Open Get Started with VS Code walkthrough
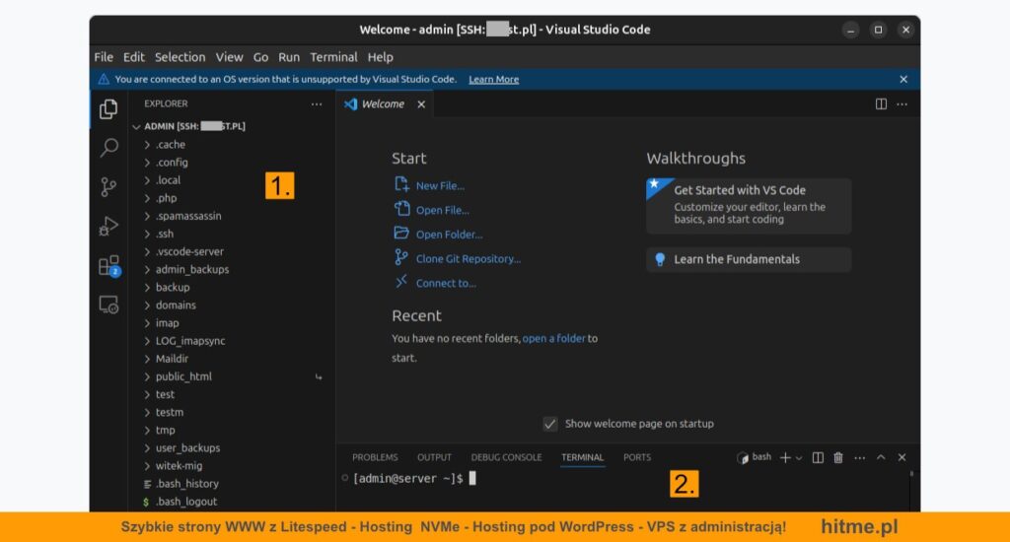 click(x=749, y=206)
